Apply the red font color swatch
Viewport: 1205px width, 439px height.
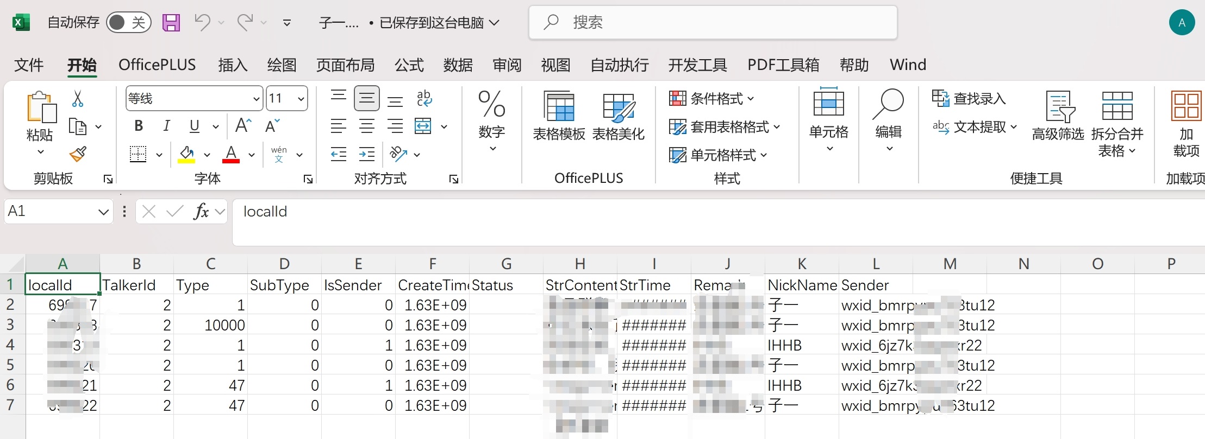(231, 155)
